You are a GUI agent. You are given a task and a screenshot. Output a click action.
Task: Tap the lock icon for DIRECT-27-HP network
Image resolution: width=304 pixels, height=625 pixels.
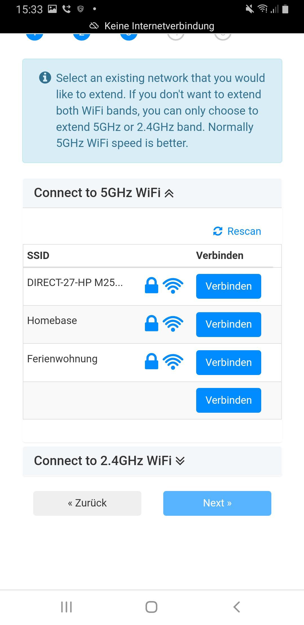tap(151, 285)
